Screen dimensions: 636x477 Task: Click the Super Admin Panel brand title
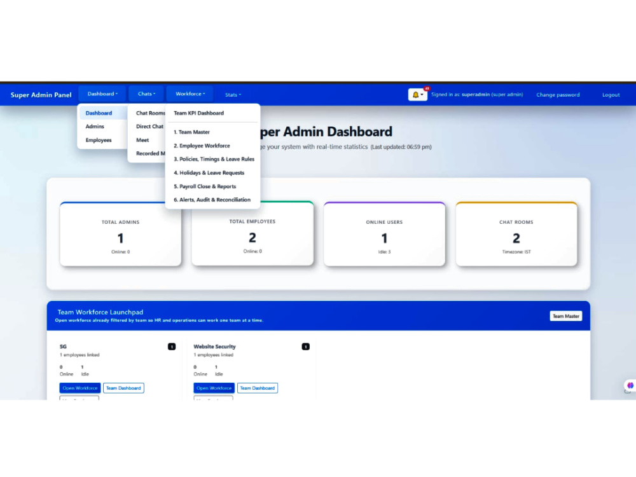tap(41, 95)
